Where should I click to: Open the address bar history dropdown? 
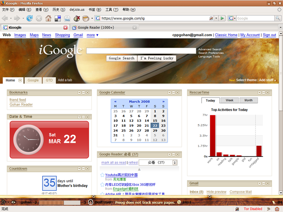click(x=216, y=18)
